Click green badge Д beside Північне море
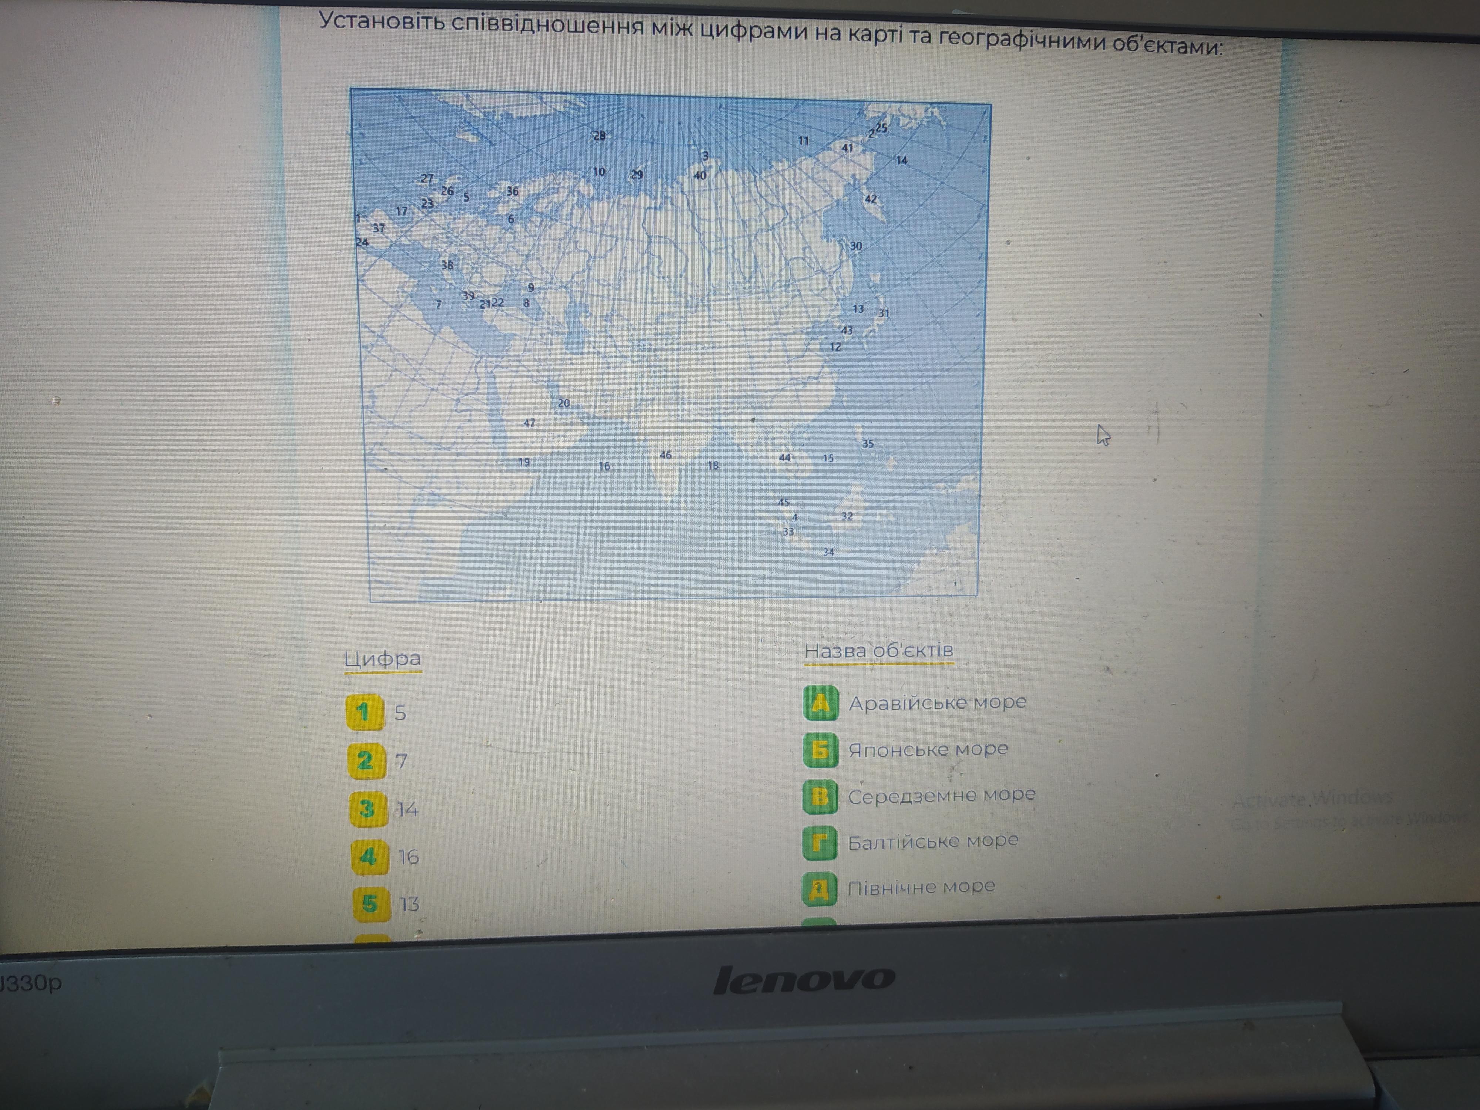 pos(819,889)
